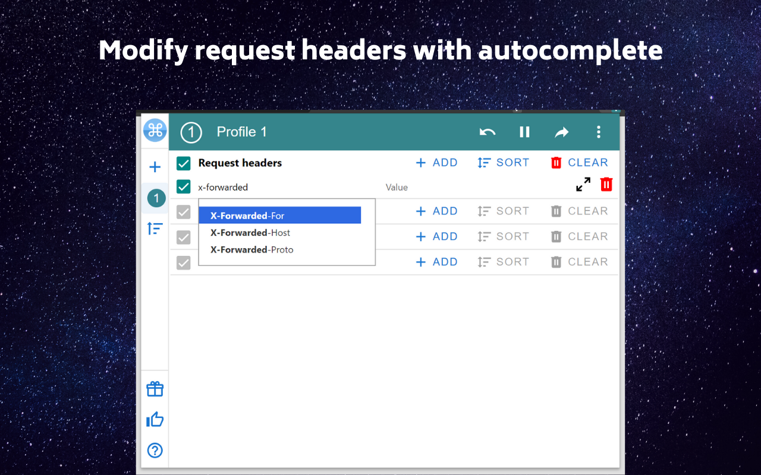
Task: Delete the x-forwarded header with the trash icon
Action: [x=606, y=184]
